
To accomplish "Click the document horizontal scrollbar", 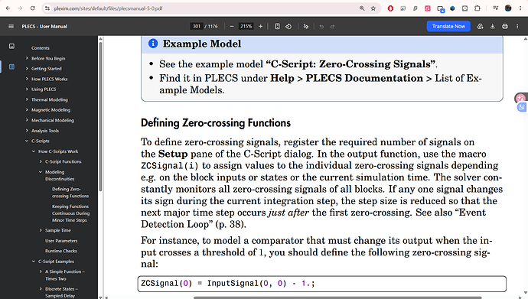I will point(337,297).
